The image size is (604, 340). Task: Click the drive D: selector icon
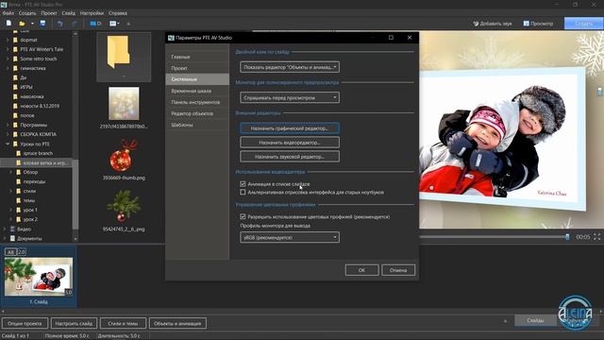pos(95,24)
